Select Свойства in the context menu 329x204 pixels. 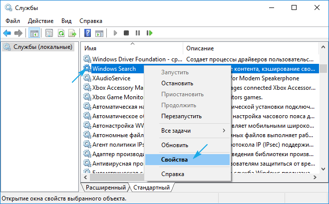[x=174, y=159]
